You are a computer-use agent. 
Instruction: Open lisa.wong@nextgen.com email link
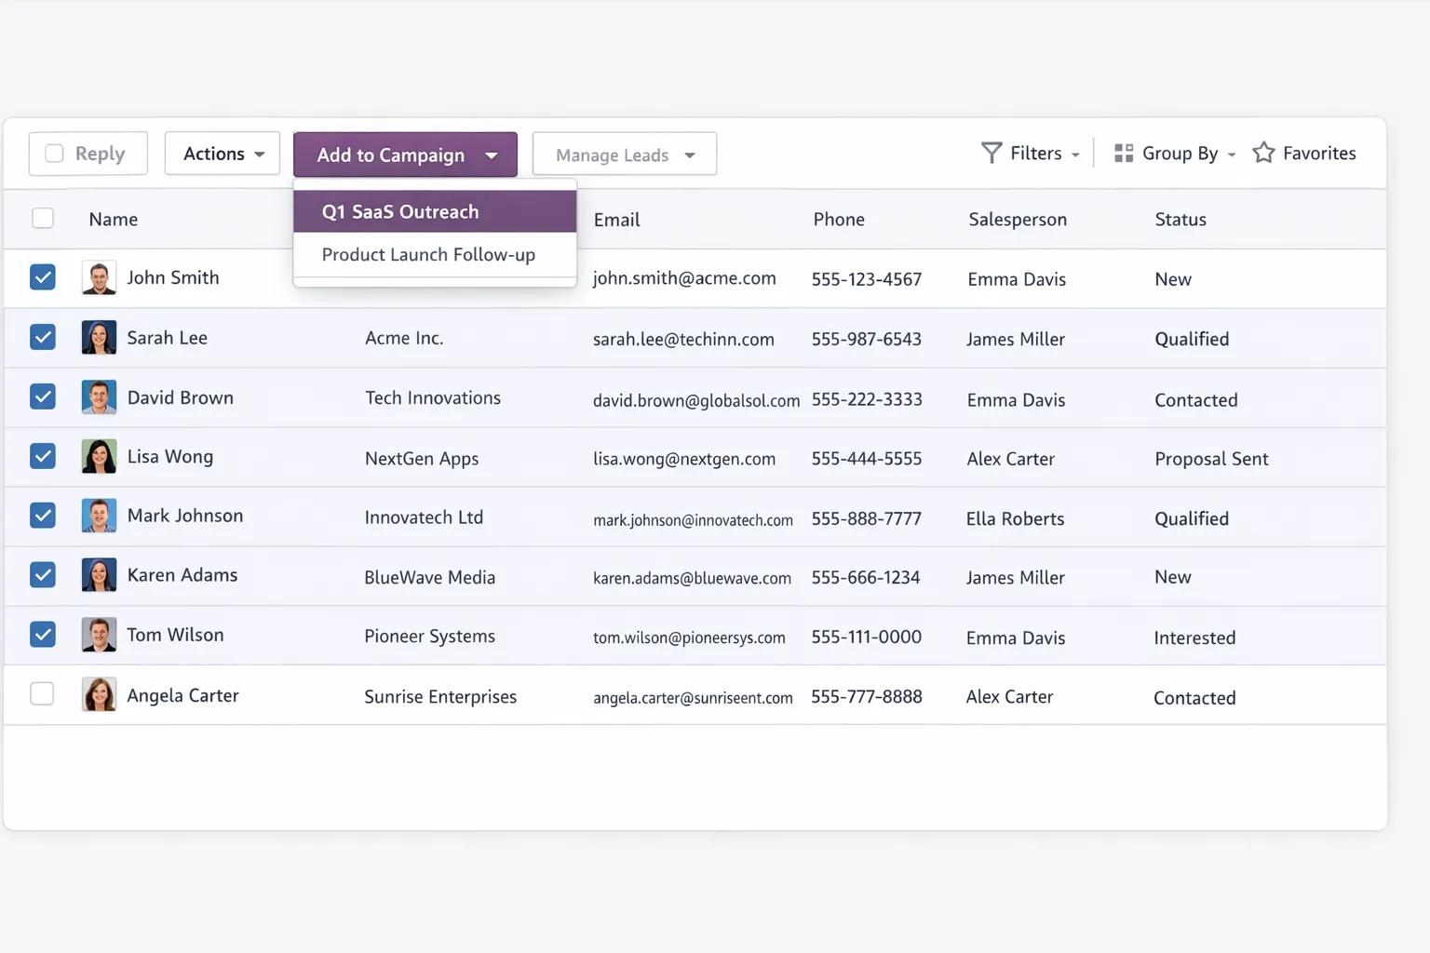tap(684, 458)
